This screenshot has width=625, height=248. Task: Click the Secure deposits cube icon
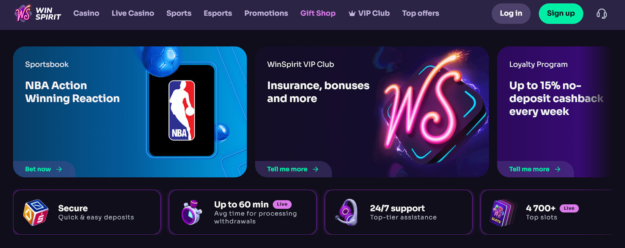(36, 213)
